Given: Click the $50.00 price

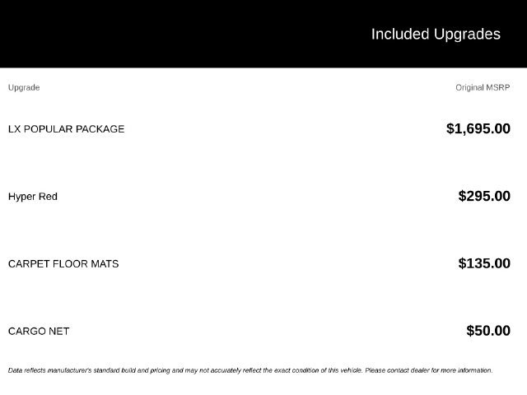Looking at the screenshot, I should point(488,331).
